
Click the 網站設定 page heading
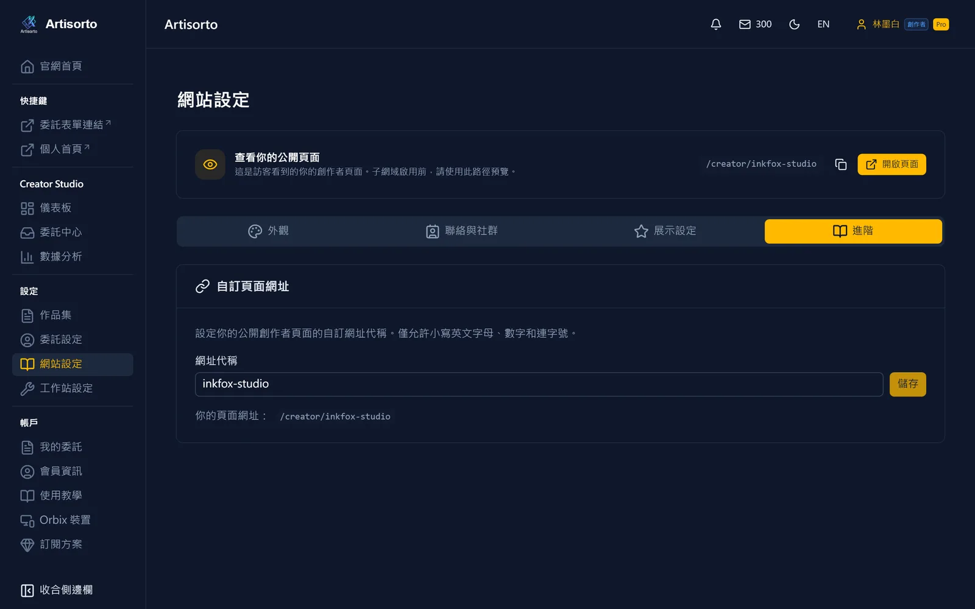click(213, 100)
